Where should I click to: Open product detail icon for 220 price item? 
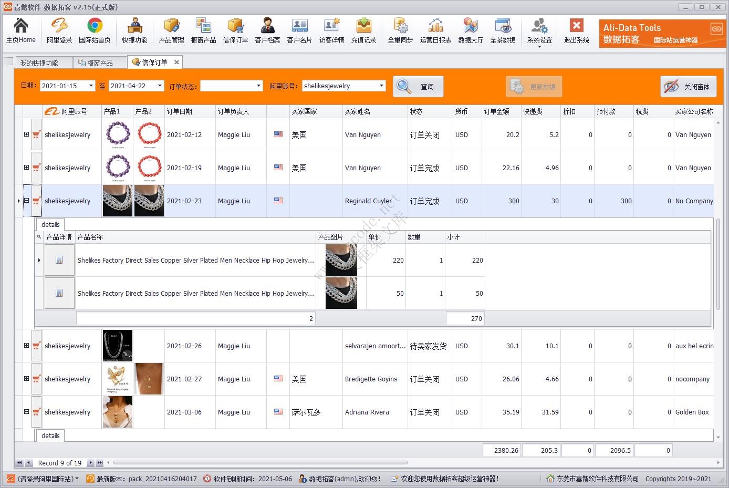click(59, 260)
